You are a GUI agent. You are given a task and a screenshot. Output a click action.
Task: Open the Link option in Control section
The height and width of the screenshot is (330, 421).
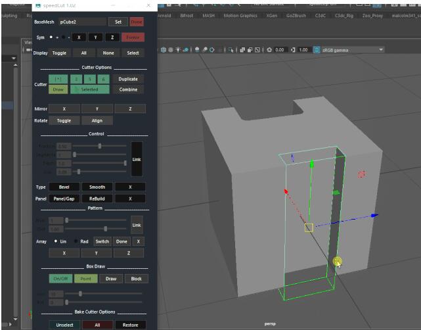click(x=137, y=159)
